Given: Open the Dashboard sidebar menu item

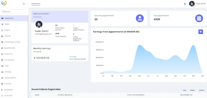Looking at the screenshot, I should pos(14,18).
